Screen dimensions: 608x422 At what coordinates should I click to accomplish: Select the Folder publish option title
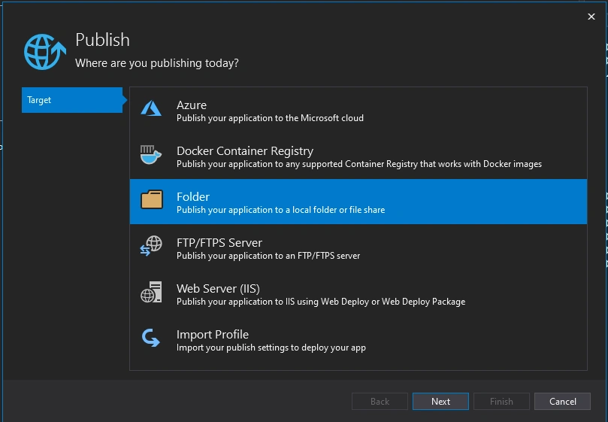(x=193, y=197)
